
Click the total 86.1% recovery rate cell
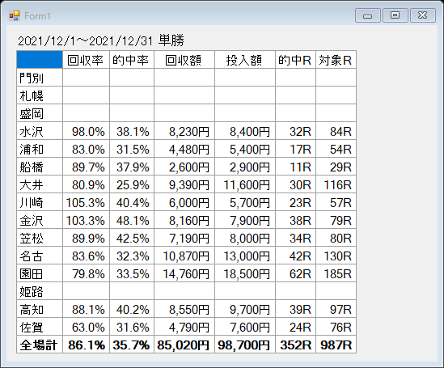point(86,345)
